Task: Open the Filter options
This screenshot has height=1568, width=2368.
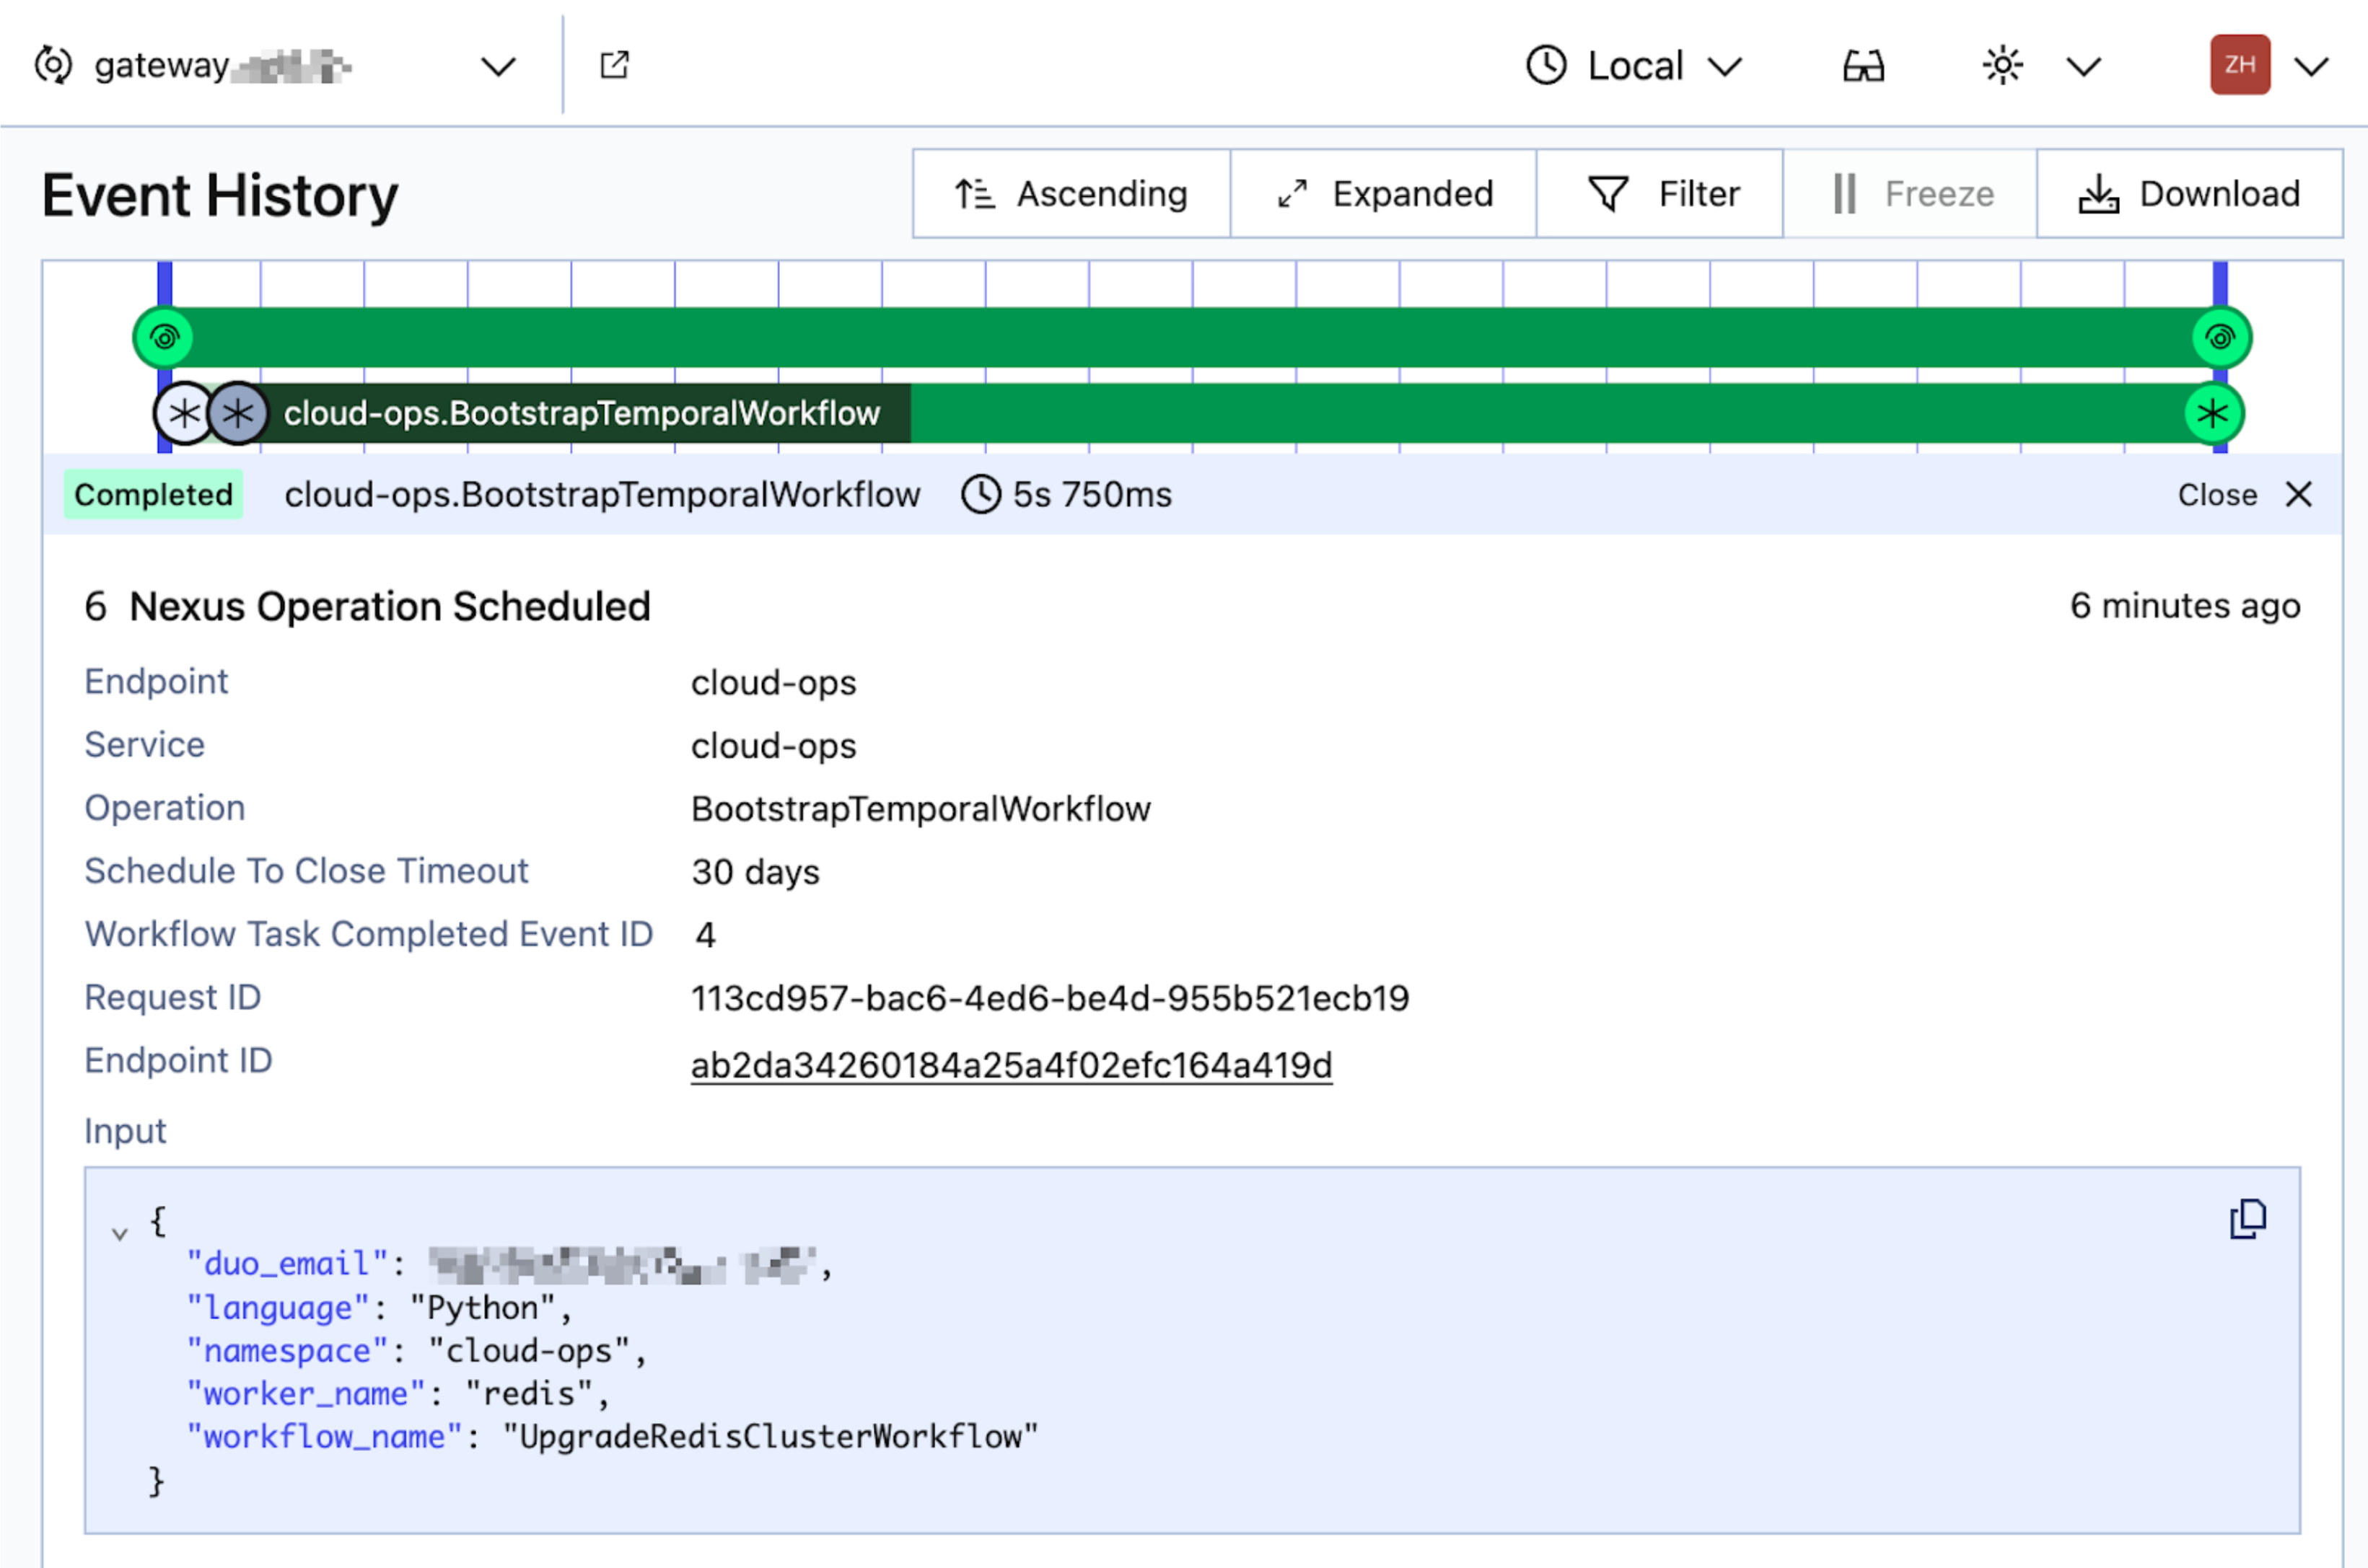Action: [1661, 194]
